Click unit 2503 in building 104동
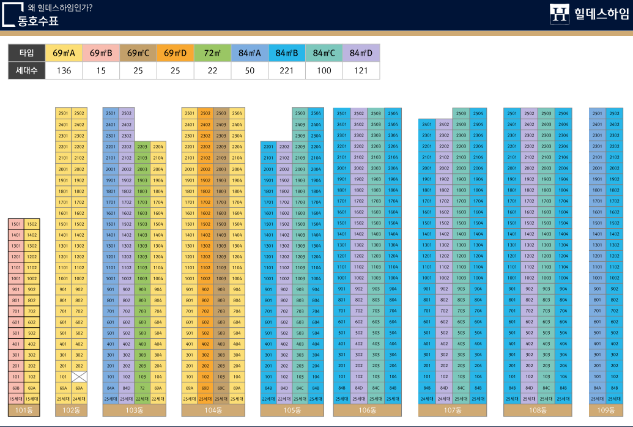 tap(221, 114)
